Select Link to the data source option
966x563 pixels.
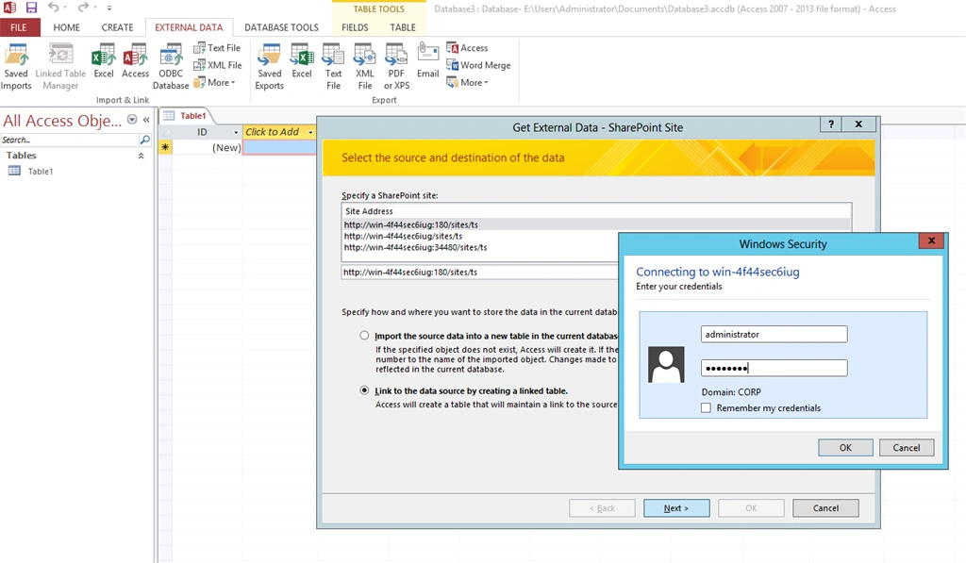[x=365, y=390]
